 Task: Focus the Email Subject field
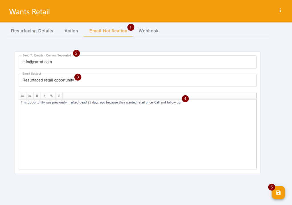click(137, 80)
